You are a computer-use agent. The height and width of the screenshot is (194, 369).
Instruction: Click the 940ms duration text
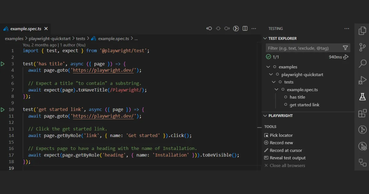(x=335, y=57)
